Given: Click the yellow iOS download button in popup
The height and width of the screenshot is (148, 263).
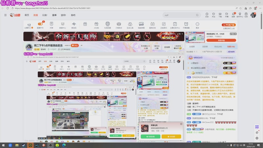Looking at the screenshot, I should (x=171, y=136).
